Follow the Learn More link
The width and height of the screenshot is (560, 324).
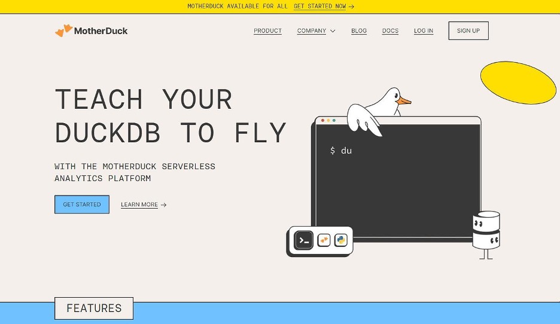pyautogui.click(x=139, y=204)
